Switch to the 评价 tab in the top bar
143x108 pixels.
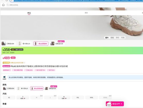pos(86,13)
